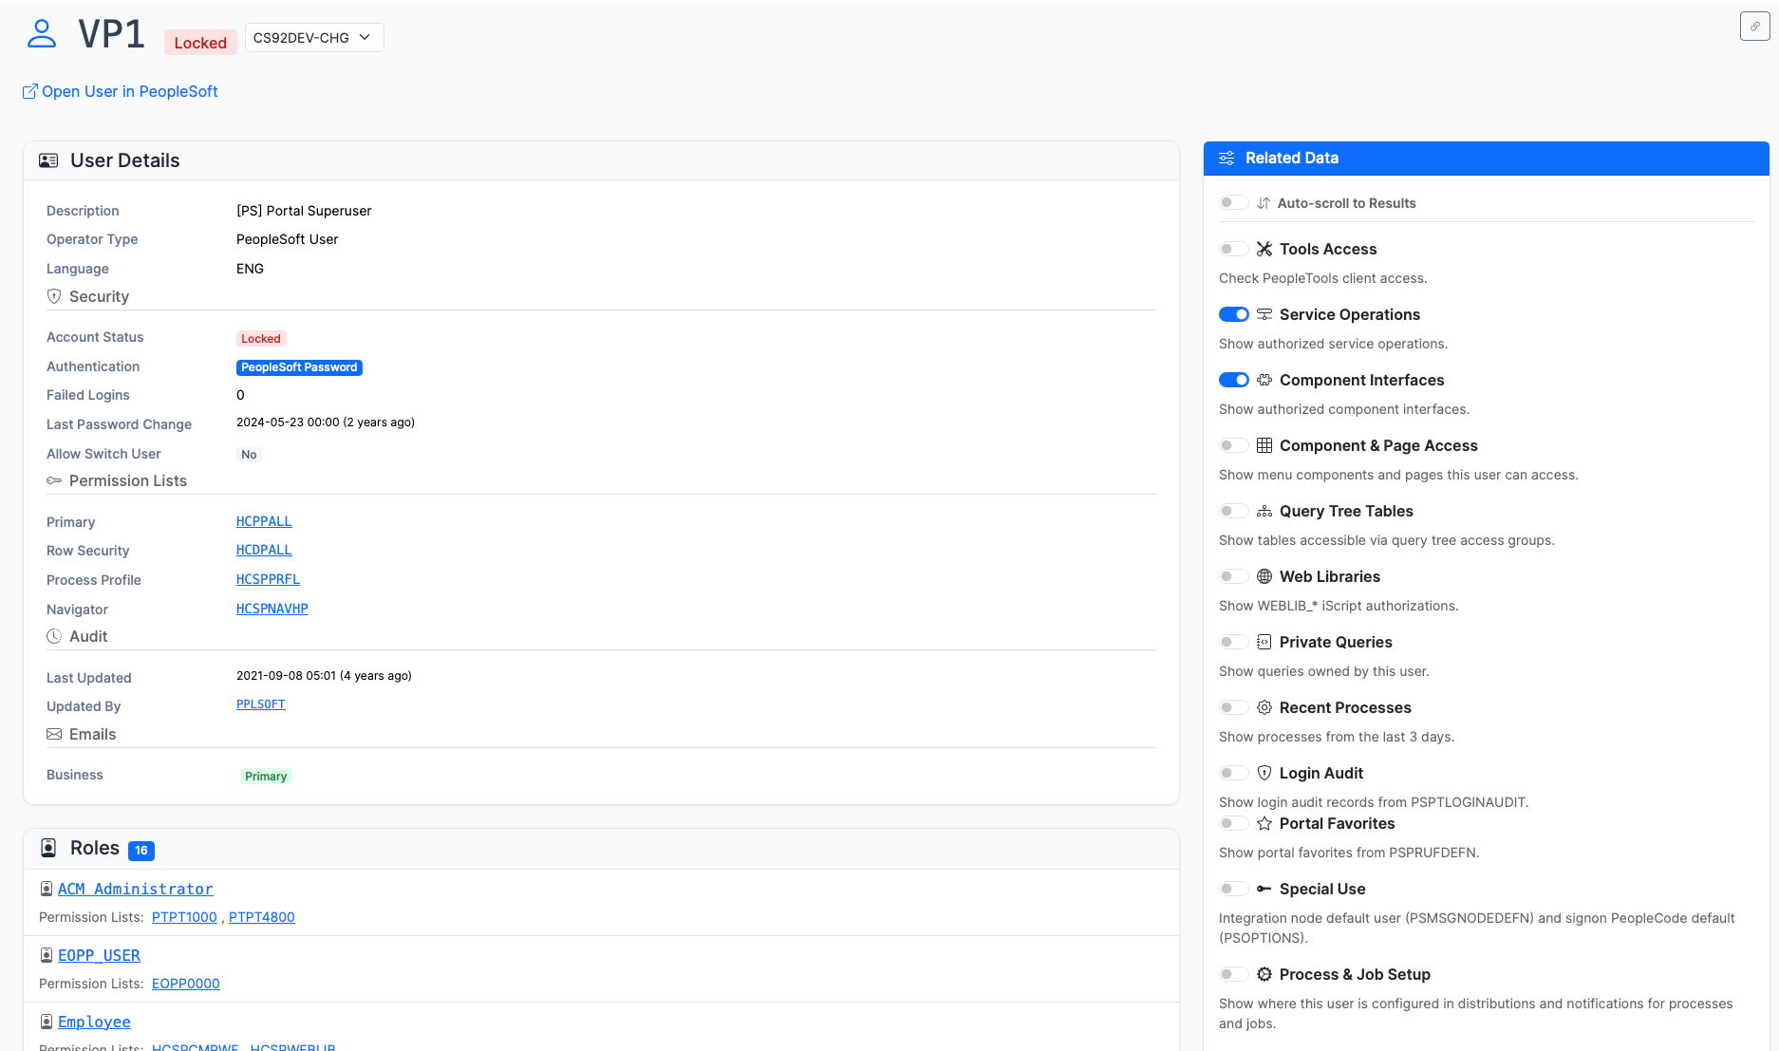Open permission list EOPP0000
Viewport: 1779px width, 1051px height.
click(186, 984)
